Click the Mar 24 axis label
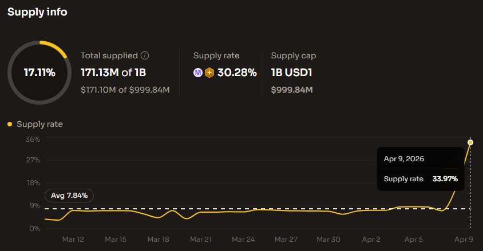Viewport: 483px width, 251px height. pyautogui.click(x=243, y=240)
